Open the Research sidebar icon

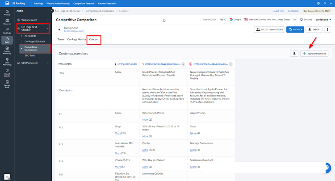tap(7, 22)
